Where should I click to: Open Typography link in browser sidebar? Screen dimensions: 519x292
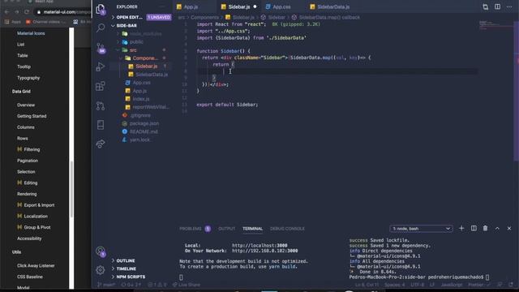coord(28,78)
